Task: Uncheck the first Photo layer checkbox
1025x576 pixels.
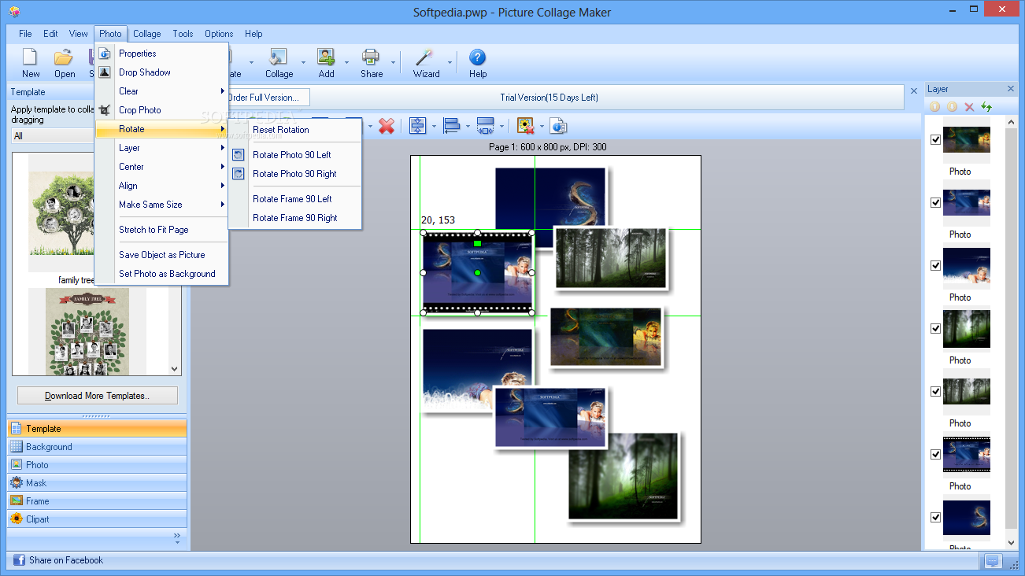Action: (935, 140)
